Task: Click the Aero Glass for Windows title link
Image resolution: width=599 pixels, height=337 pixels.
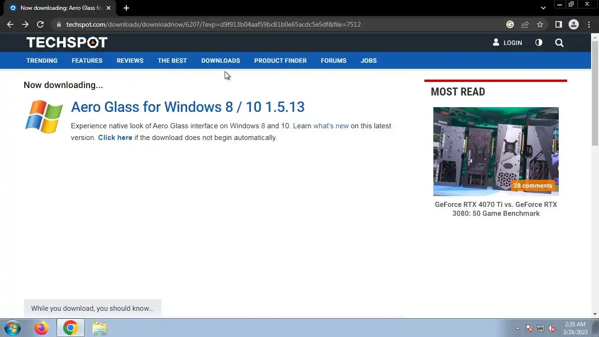Action: coord(188,107)
